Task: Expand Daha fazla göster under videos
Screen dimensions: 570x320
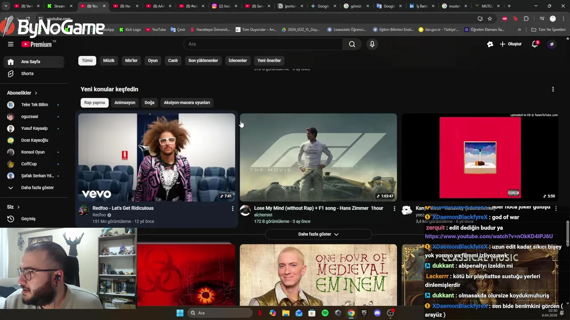Action: pos(318,234)
